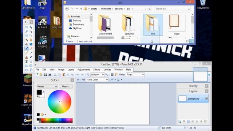Open the Effects menu
Viewport: 233px width, 131px height.
coord(97,70)
